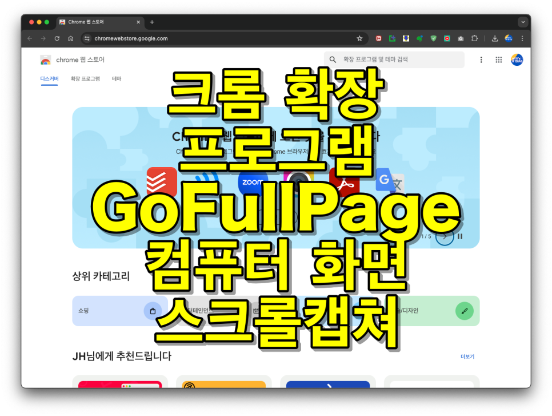Open the green Evernote elephant extension

[x=419, y=38]
